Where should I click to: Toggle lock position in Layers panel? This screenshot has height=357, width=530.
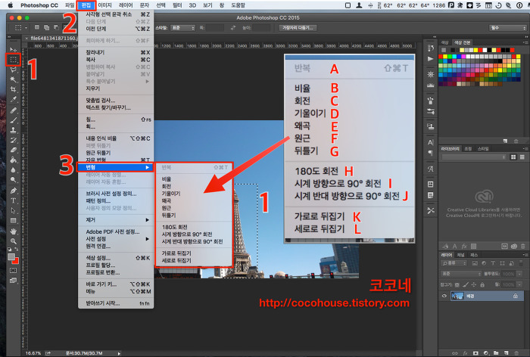click(474, 284)
